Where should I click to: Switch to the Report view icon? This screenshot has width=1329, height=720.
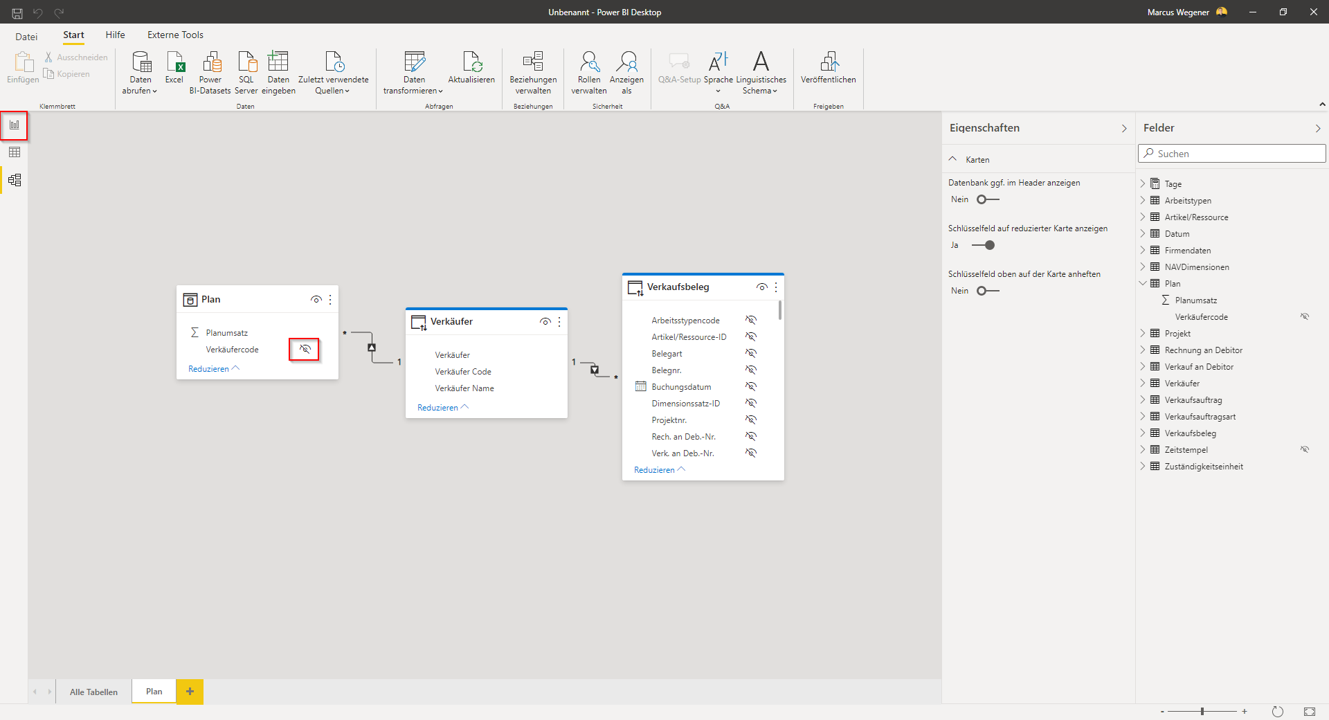14,125
